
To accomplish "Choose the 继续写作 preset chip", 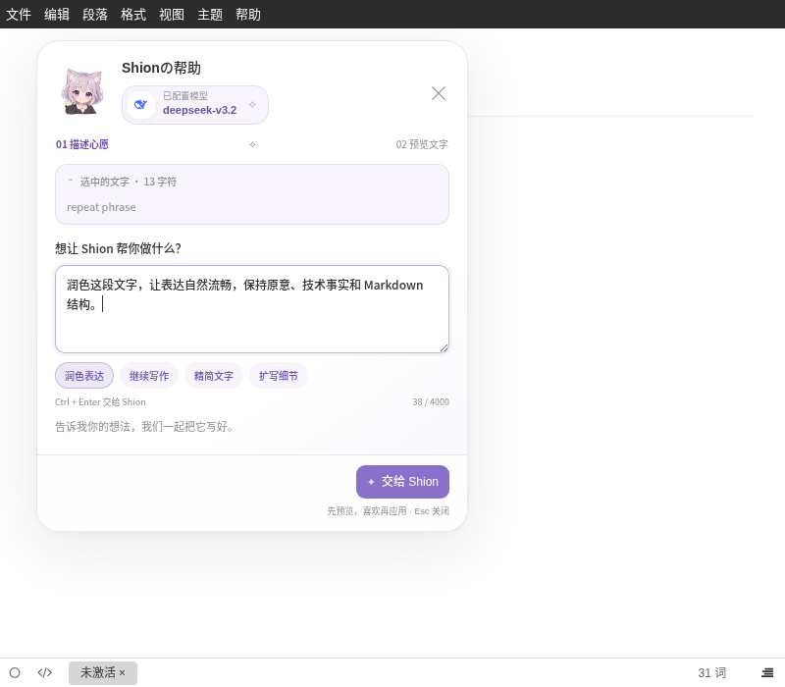I will [x=149, y=376].
